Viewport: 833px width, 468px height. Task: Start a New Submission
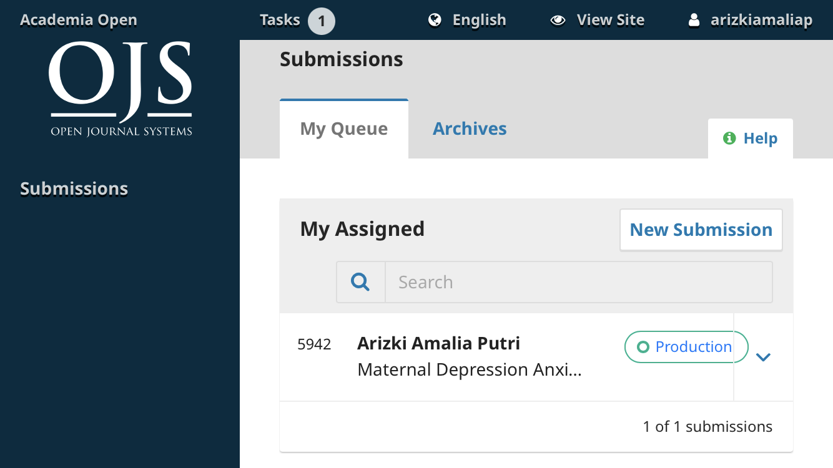tap(701, 230)
